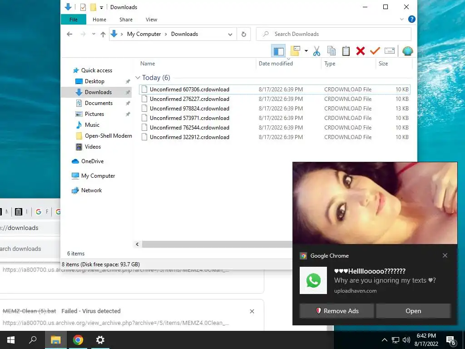Click the Search Downloads field
This screenshot has height=349, width=465.
[x=334, y=34]
